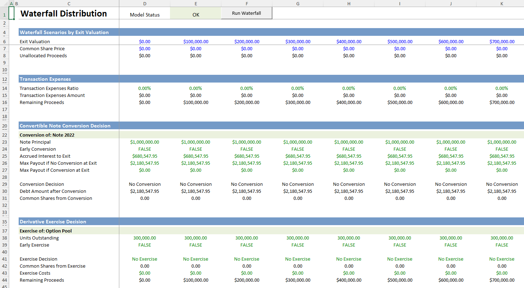Select Early Exercise FALSE in column K
This screenshot has width=524, height=288.
(x=502, y=245)
